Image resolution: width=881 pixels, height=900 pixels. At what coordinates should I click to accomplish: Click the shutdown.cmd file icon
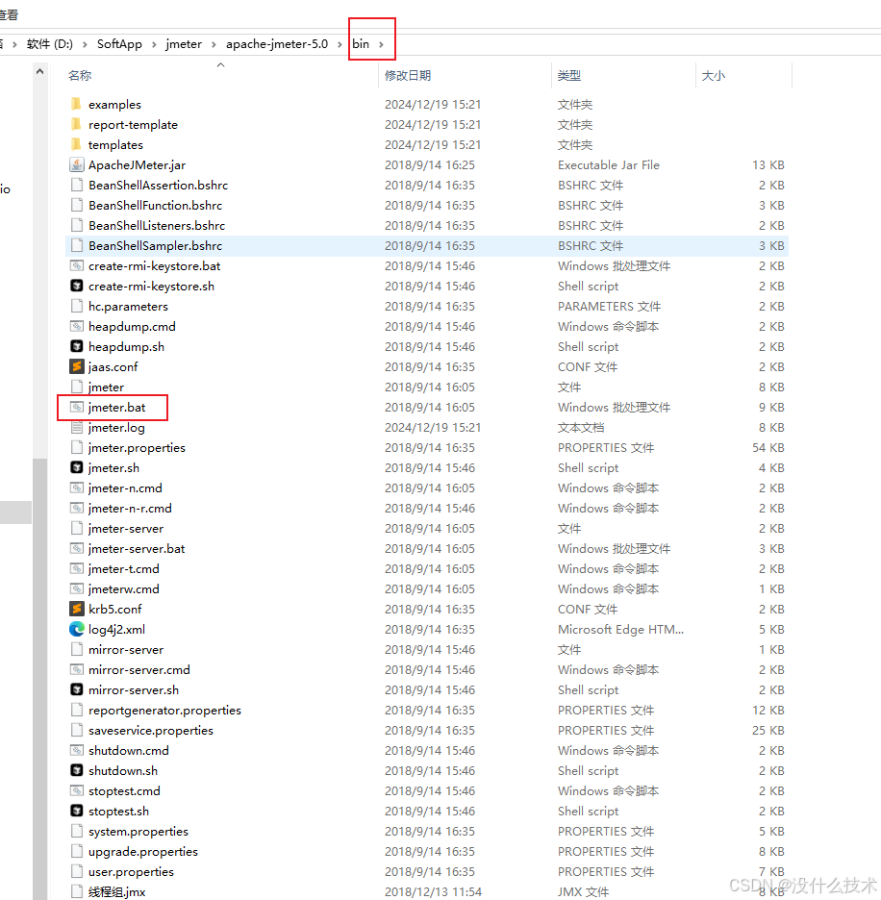point(76,750)
